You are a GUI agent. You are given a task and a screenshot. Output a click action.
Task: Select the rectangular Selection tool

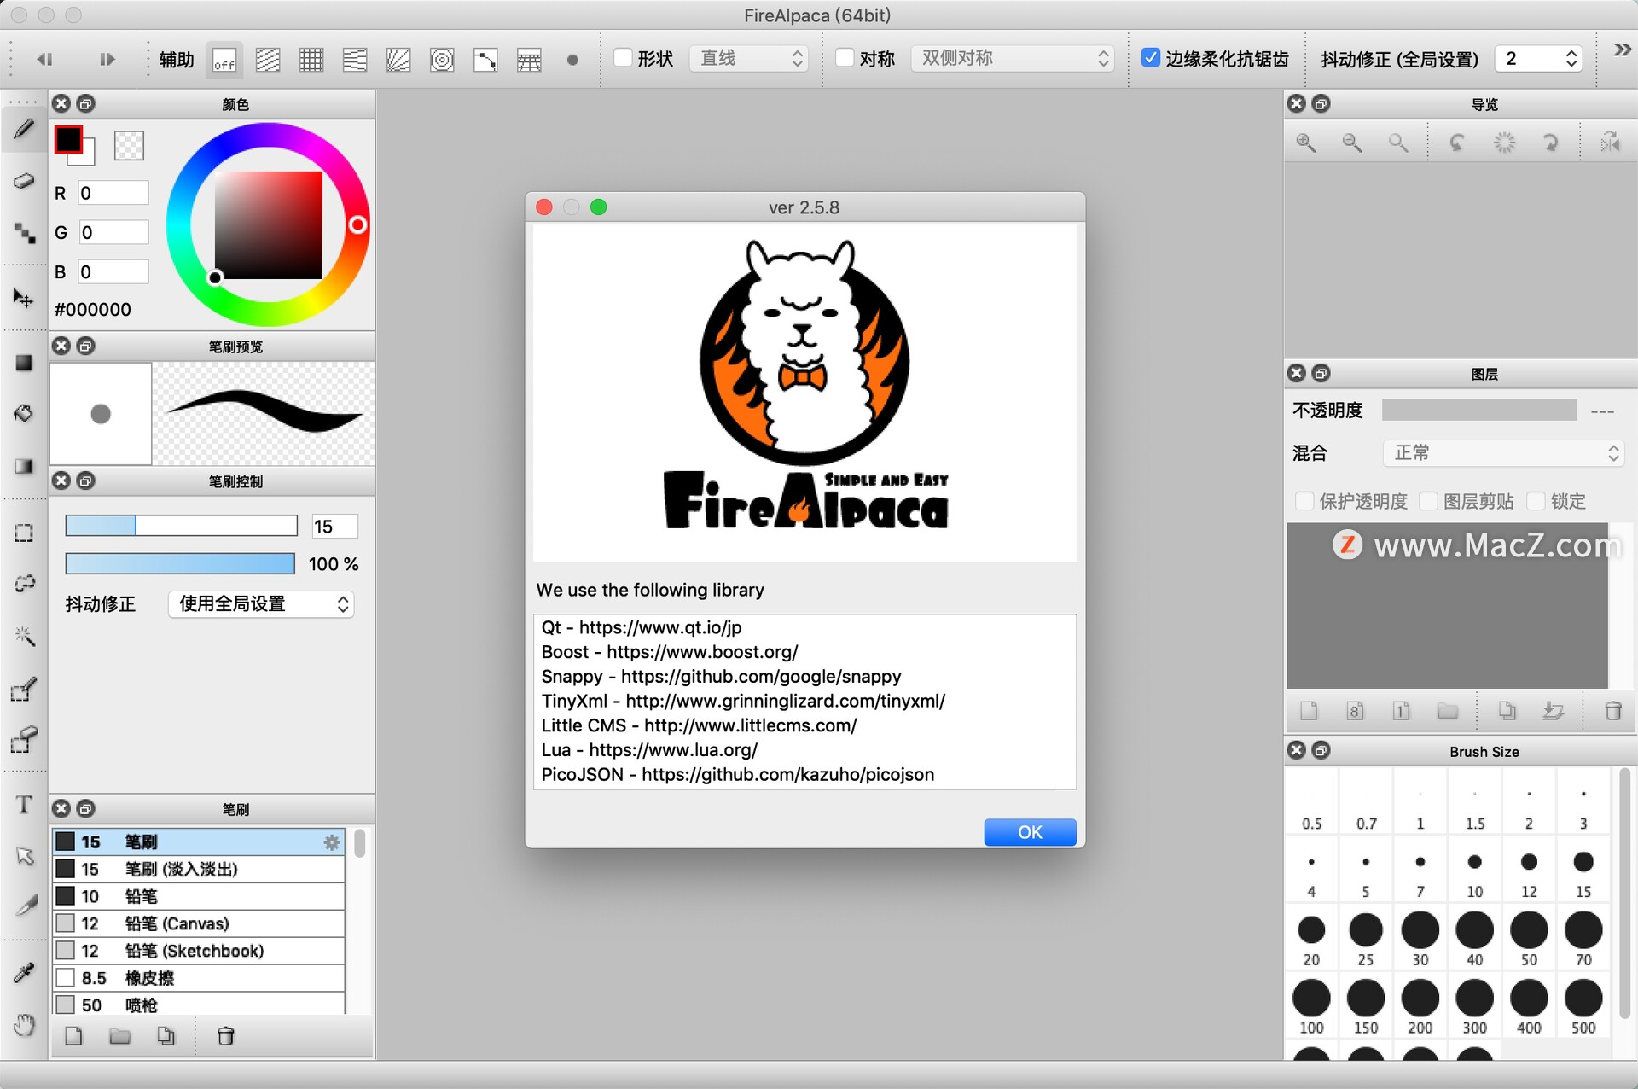(24, 533)
